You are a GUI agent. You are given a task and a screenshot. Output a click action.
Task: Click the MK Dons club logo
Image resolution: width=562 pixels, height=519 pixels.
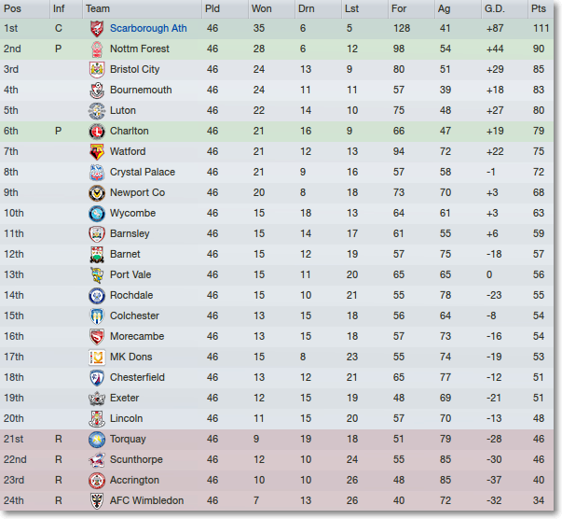pos(97,358)
